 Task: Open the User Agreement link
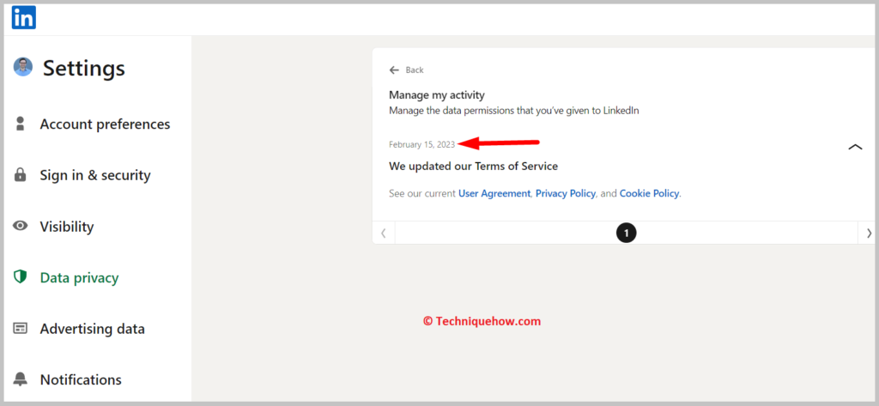click(494, 193)
